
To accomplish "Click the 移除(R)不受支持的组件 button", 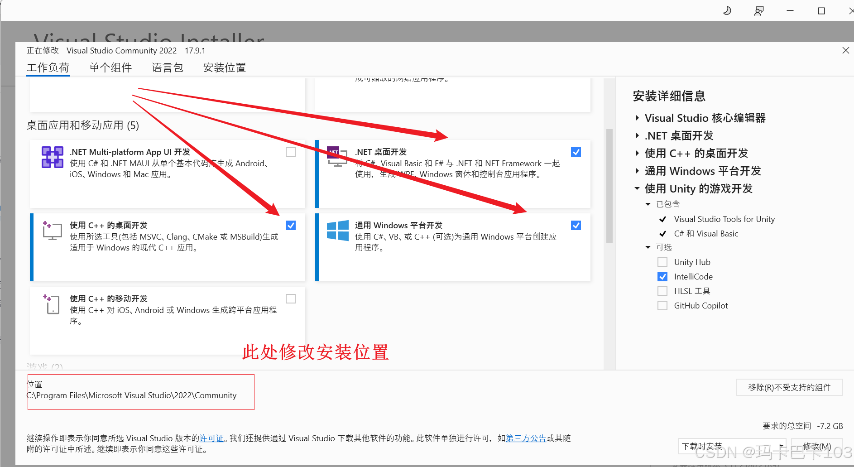I will (789, 387).
